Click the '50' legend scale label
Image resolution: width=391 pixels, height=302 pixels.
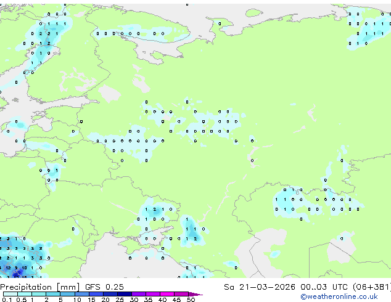[191, 300]
